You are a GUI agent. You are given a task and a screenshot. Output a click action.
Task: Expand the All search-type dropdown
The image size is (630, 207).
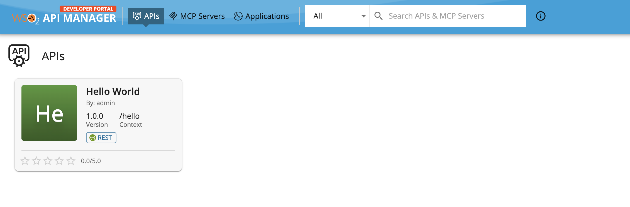pyautogui.click(x=337, y=16)
